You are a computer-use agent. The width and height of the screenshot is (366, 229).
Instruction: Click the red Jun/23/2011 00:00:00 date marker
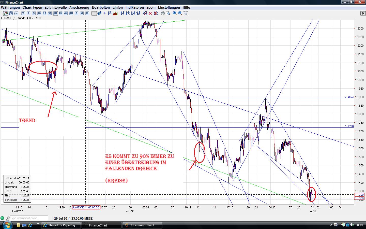pyautogui.click(x=86, y=207)
